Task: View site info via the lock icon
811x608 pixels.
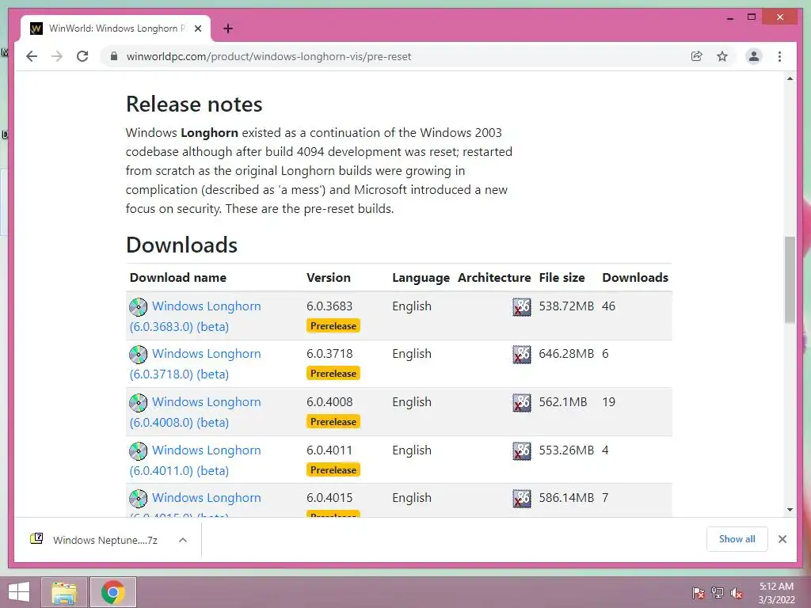Action: point(114,56)
